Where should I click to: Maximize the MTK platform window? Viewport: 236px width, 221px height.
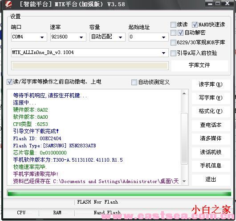point(218,4)
